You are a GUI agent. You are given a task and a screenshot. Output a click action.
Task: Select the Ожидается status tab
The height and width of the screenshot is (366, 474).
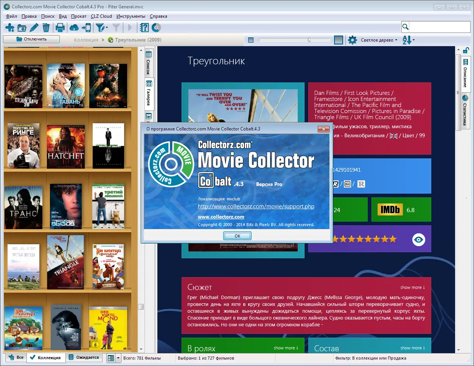84,357
